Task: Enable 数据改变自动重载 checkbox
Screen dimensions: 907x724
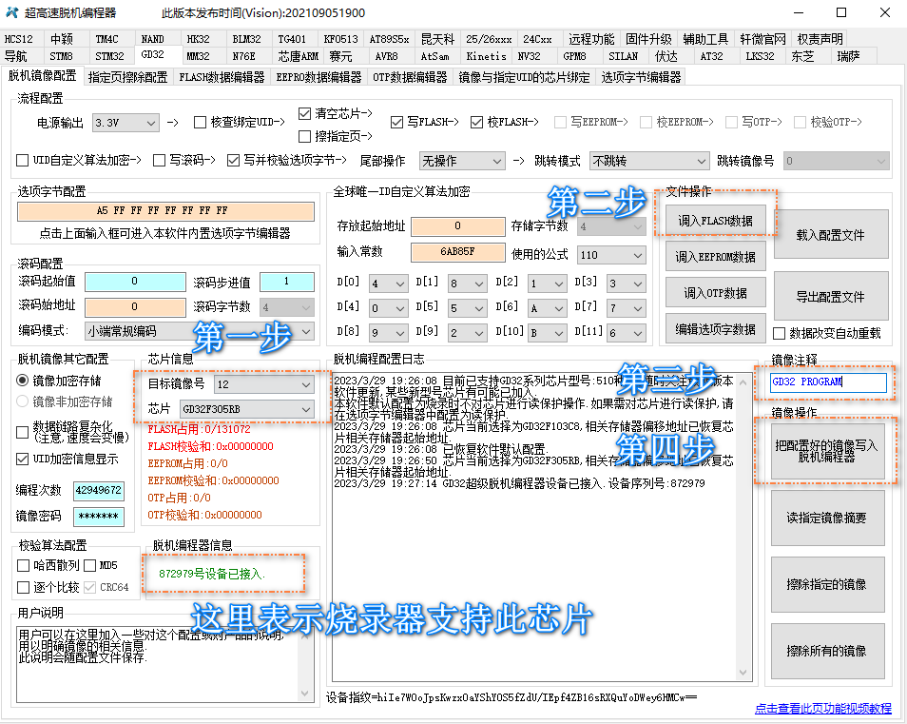Action: click(x=780, y=333)
